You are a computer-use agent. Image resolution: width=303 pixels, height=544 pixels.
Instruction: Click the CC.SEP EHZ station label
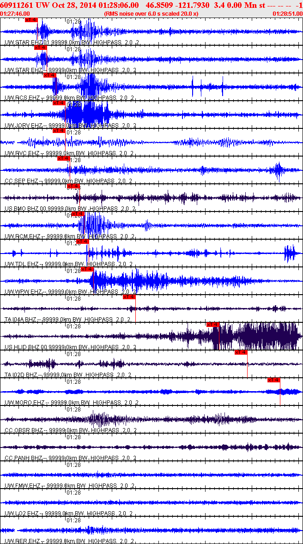click(x=23, y=181)
